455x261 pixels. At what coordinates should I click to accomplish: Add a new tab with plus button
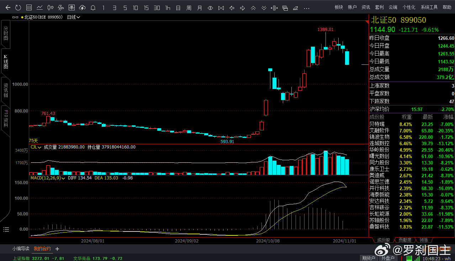point(57,249)
